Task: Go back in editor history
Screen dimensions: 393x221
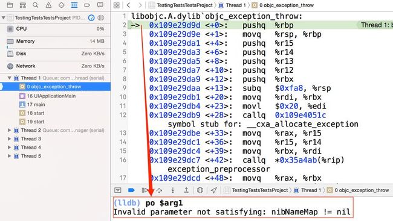Action: 129,5
